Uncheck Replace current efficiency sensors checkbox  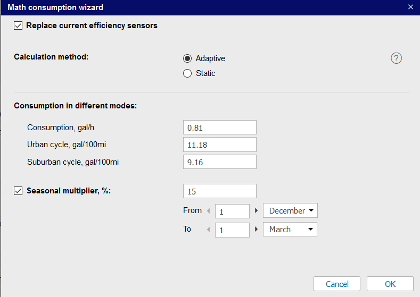tap(18, 26)
